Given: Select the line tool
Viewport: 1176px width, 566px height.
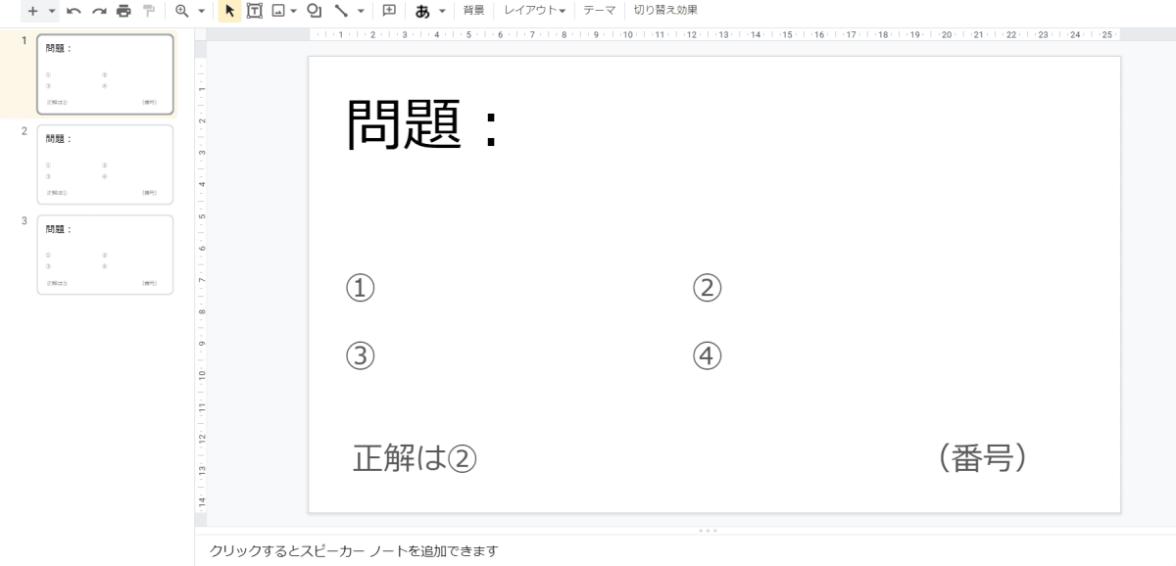Looking at the screenshot, I should 341,11.
